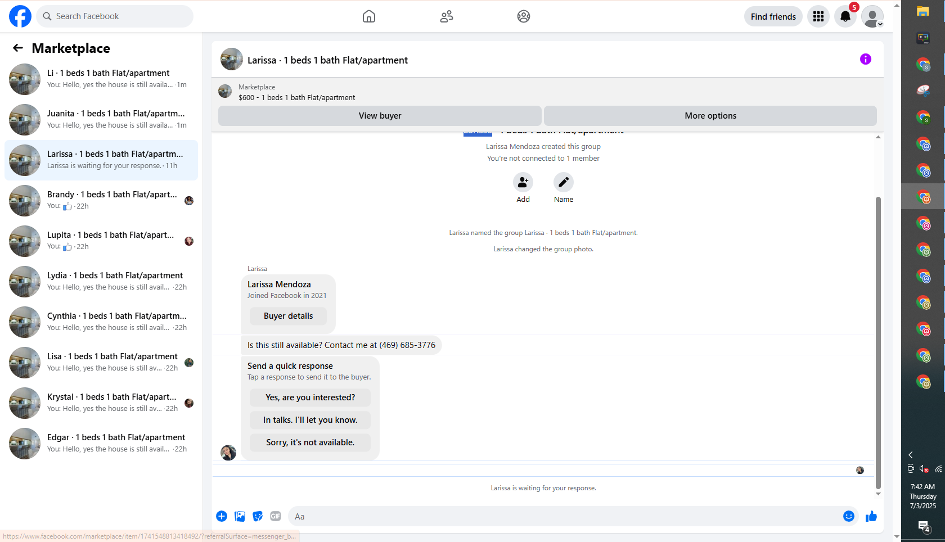Screen dimensions: 945x542
Task: Click the Larissa Mendoza name in buyer card
Action: pos(279,284)
